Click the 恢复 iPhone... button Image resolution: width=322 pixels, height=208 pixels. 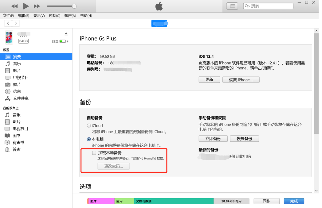click(x=241, y=79)
